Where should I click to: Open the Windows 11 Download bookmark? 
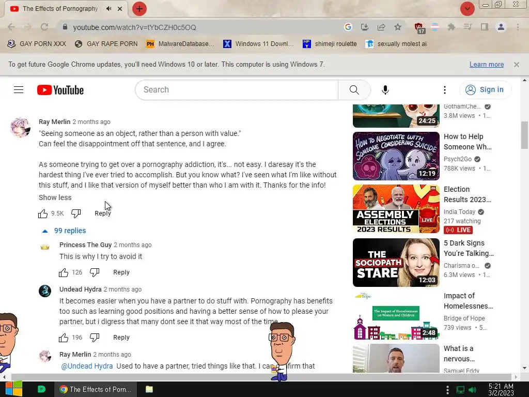258,44
